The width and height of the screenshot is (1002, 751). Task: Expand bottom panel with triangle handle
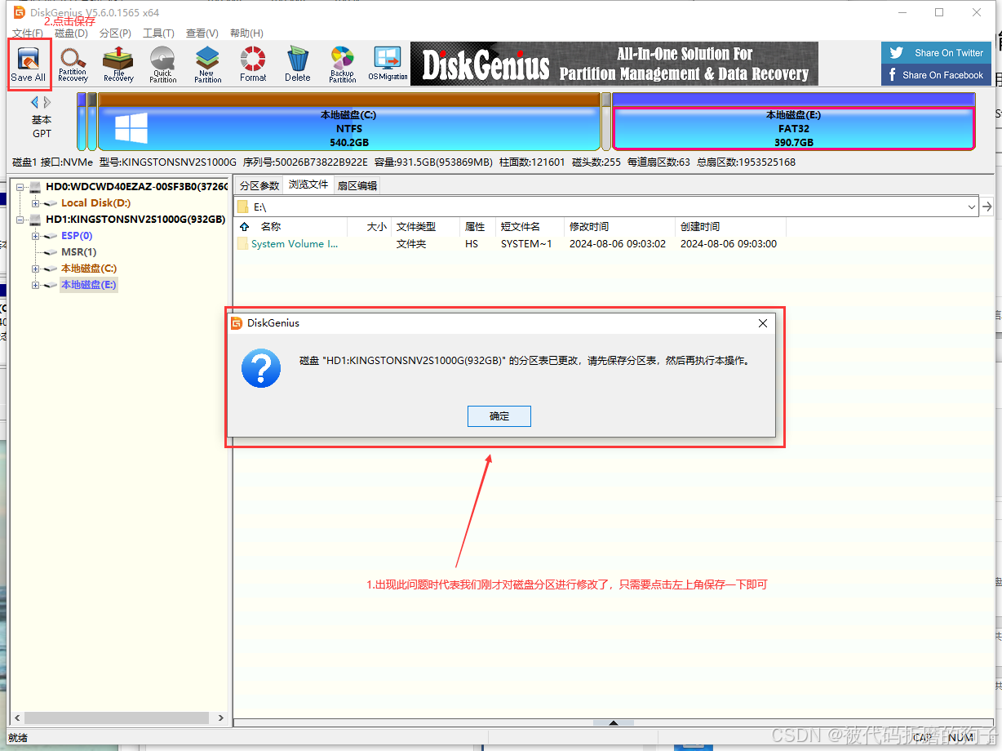614,722
